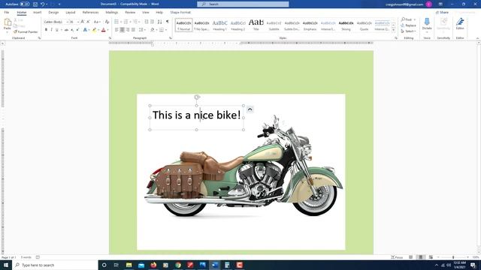Adjust the zoom slider

(453, 257)
